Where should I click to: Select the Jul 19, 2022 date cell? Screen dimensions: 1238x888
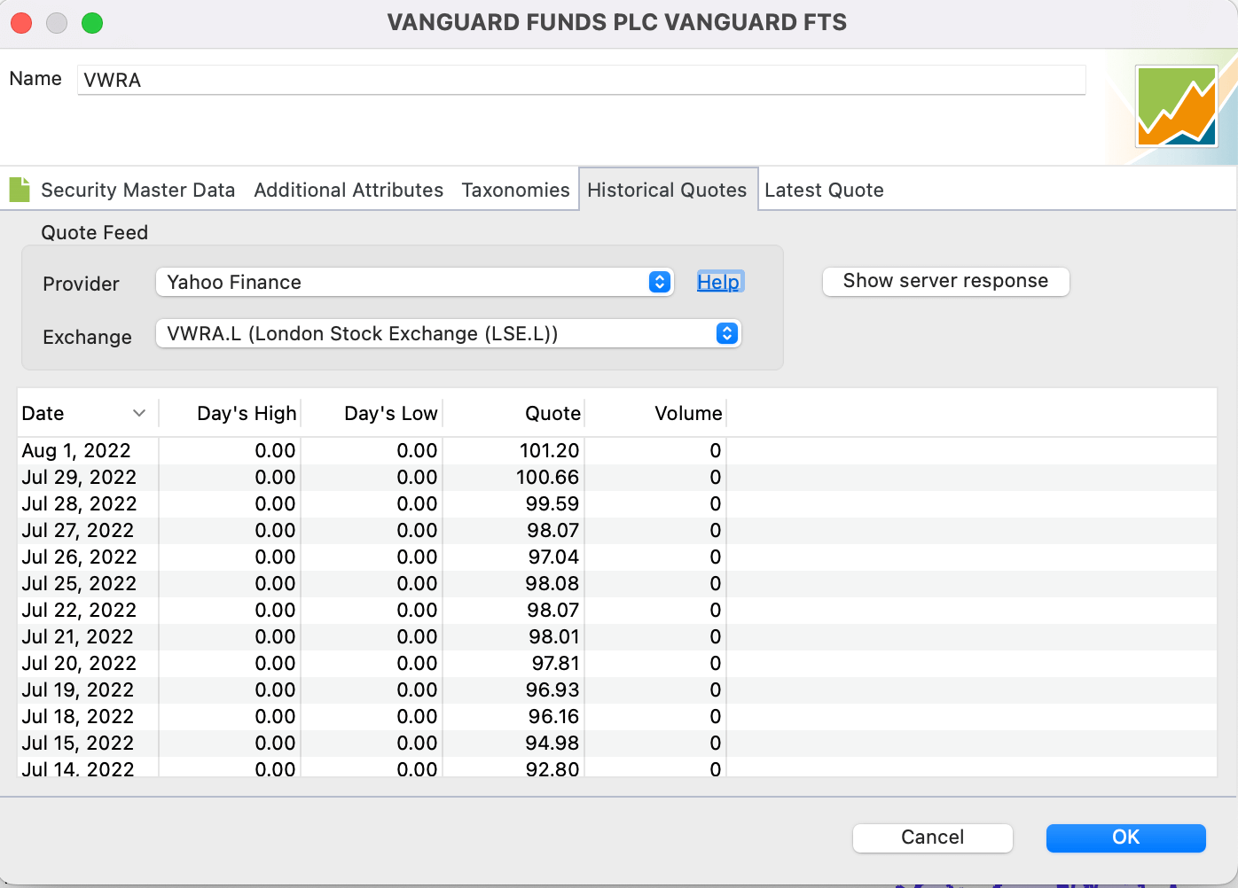[77, 689]
